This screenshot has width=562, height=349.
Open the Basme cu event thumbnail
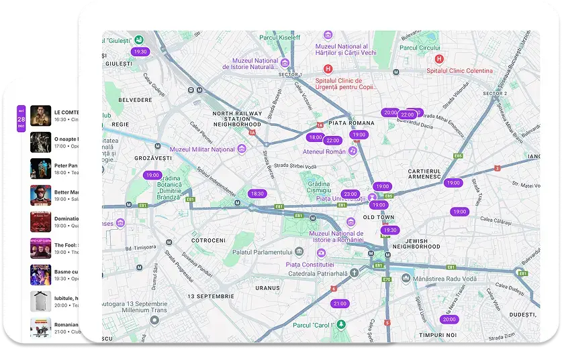pos(40,275)
